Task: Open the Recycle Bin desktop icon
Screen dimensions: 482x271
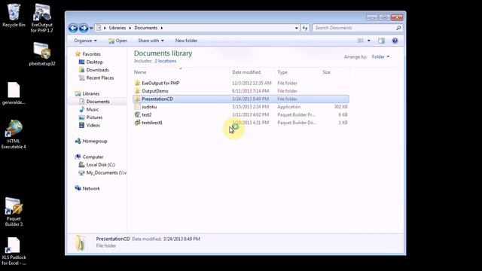Action: coord(14,15)
